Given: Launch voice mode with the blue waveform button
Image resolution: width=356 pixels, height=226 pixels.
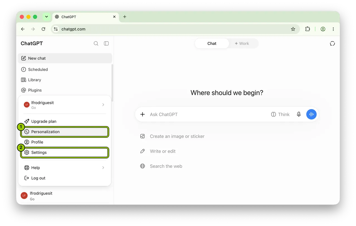Looking at the screenshot, I should coord(311,114).
